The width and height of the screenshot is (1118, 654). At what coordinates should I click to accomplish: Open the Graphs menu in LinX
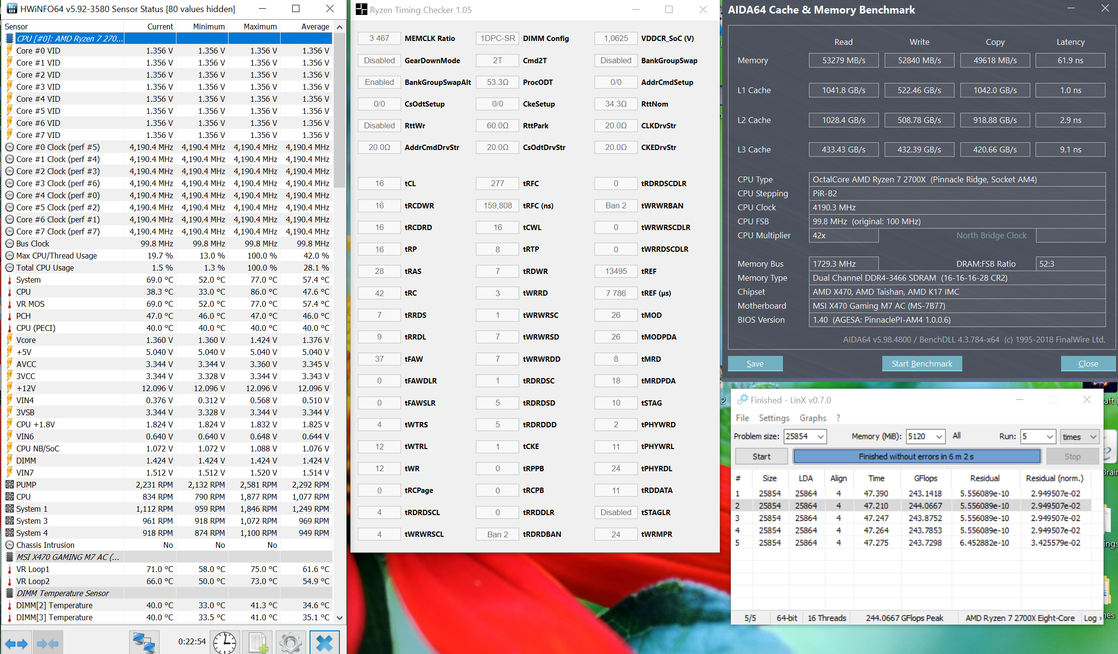pyautogui.click(x=813, y=418)
